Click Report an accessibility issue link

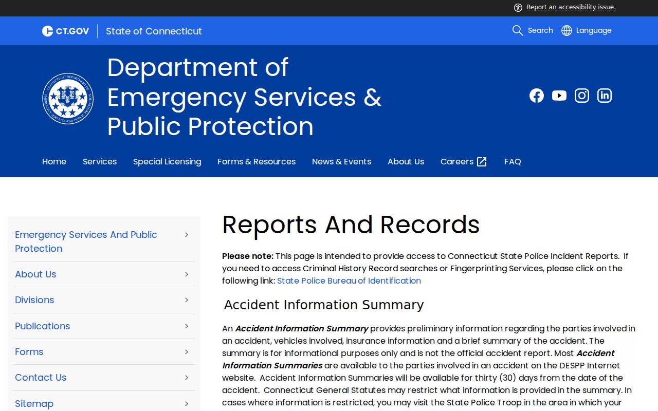click(x=571, y=7)
